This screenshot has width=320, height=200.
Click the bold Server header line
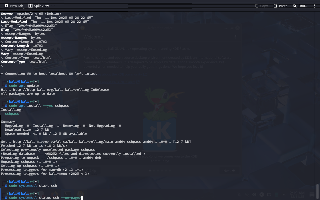click(x=31, y=13)
